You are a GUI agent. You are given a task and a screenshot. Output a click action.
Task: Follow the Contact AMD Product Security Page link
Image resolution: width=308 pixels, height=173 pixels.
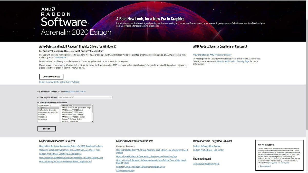click(233, 61)
